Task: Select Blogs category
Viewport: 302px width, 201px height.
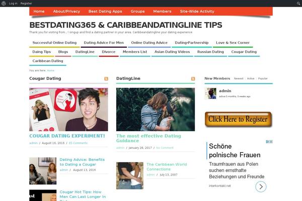Action: tap(63, 52)
